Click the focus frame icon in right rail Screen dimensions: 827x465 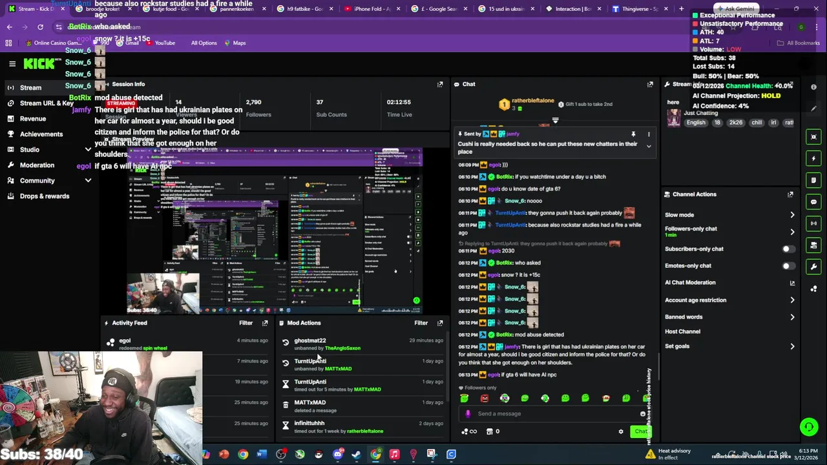(813, 137)
